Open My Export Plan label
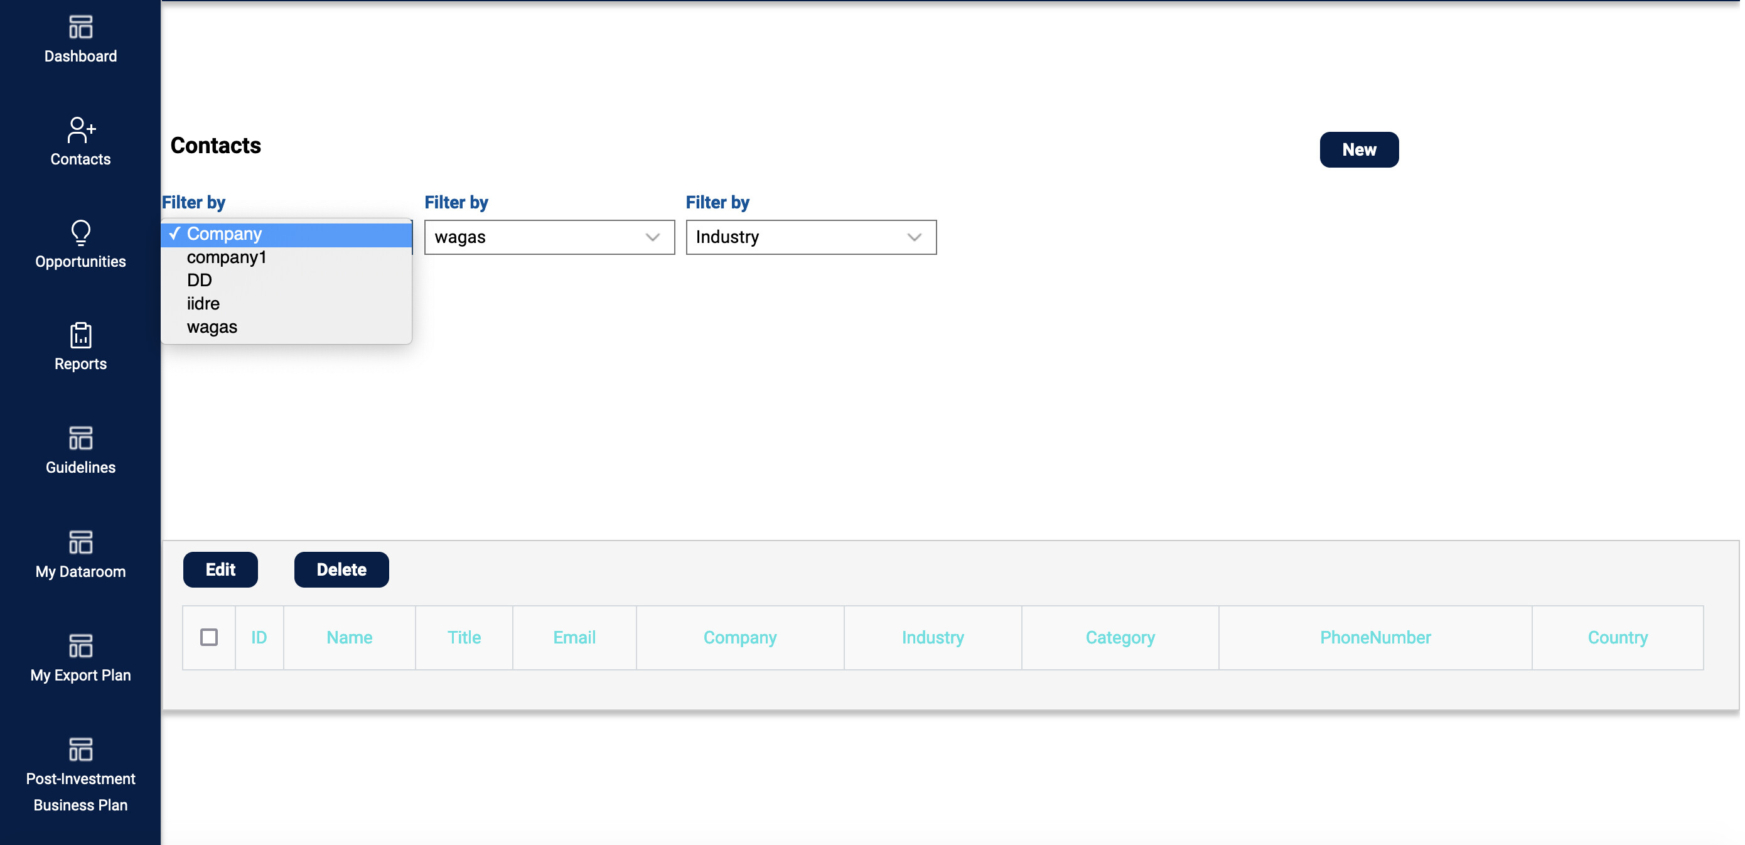The image size is (1745, 845). tap(80, 675)
